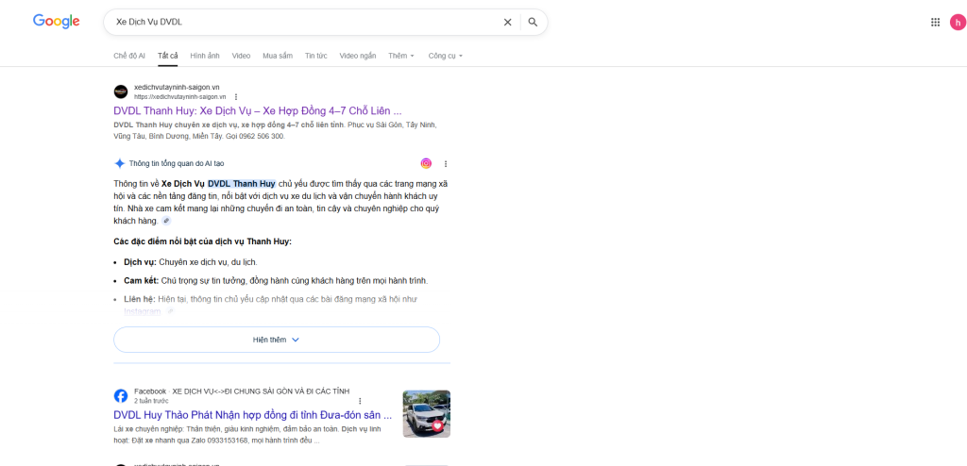This screenshot has width=967, height=466.
Task: Click the Google logo
Action: pyautogui.click(x=56, y=22)
